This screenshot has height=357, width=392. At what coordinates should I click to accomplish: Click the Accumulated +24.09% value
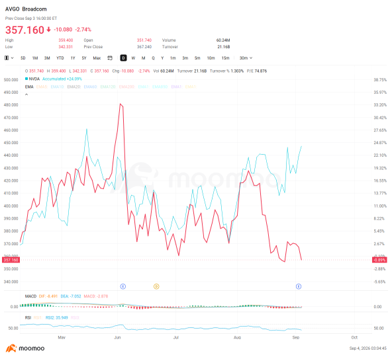(62, 79)
